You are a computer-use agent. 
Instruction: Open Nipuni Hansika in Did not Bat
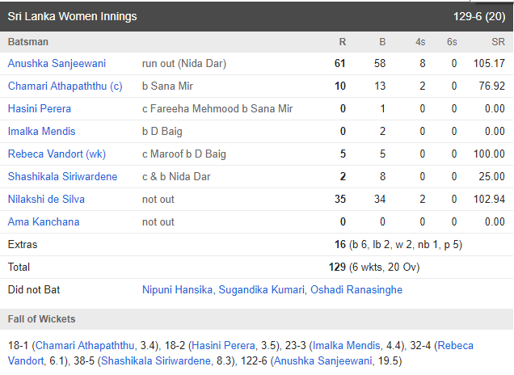pyautogui.click(x=177, y=290)
